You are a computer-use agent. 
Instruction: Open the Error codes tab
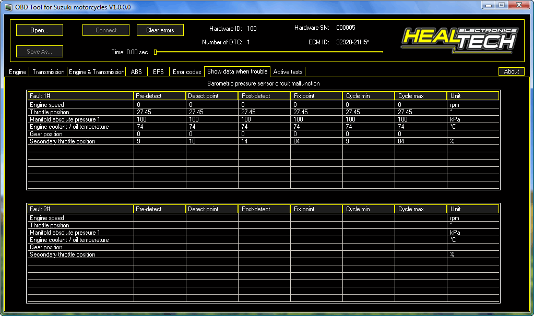coord(187,72)
